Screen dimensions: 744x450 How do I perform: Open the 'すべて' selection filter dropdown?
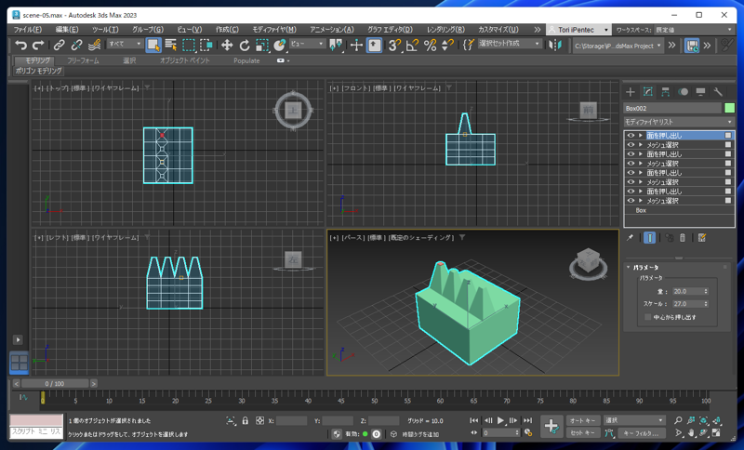[x=125, y=44]
